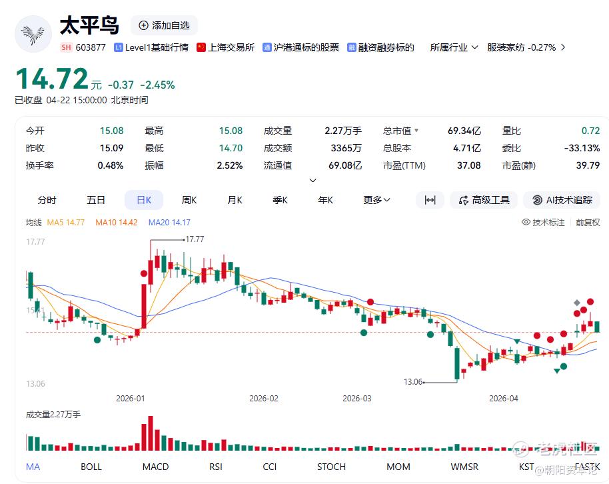Click the 太平鸟 company logo avatar
The width and height of the screenshot is (609, 484).
coord(33,34)
